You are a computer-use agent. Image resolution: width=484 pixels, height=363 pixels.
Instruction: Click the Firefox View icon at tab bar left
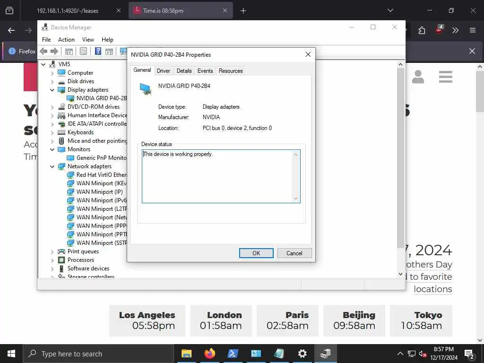pyautogui.click(x=9, y=10)
